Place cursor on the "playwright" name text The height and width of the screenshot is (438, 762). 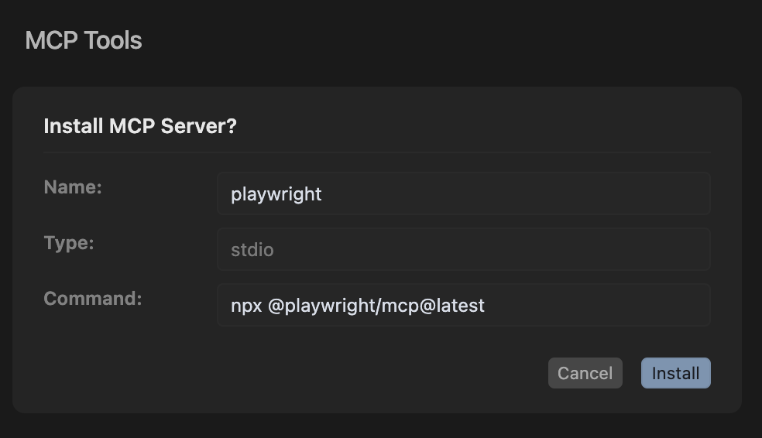pyautogui.click(x=276, y=194)
